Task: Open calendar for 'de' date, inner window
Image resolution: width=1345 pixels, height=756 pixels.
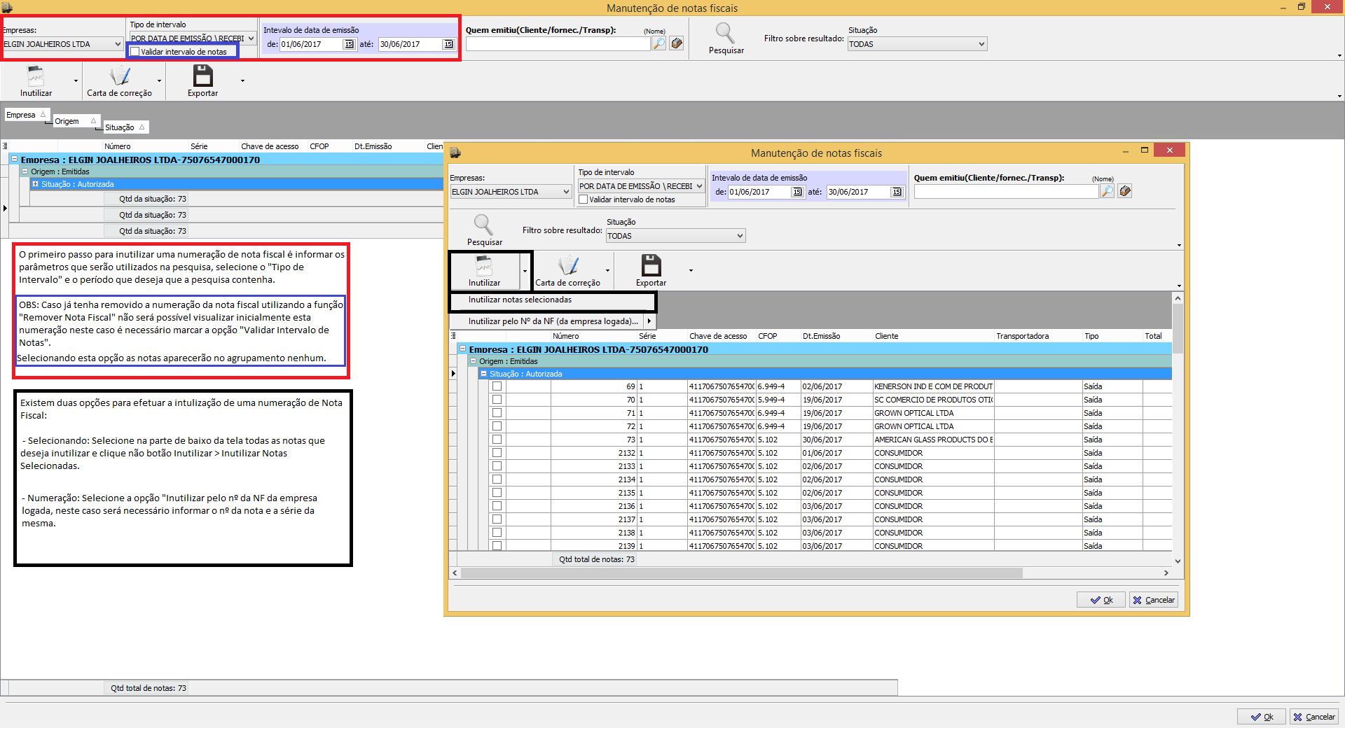Action: [x=797, y=192]
